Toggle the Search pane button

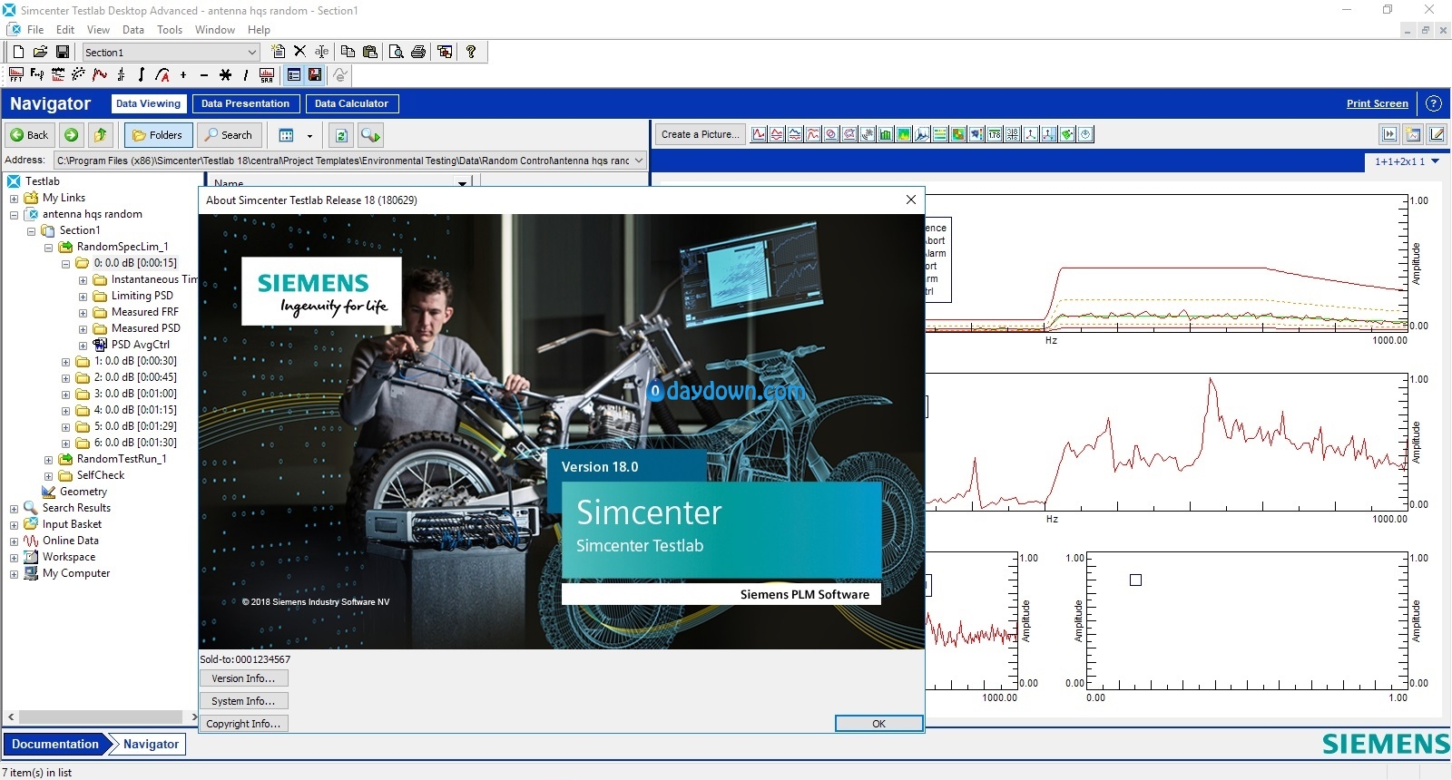click(x=229, y=135)
